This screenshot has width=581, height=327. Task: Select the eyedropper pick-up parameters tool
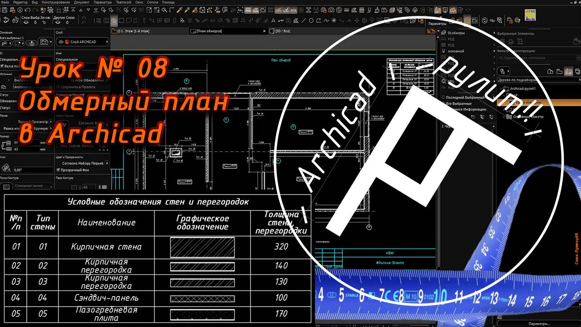click(x=179, y=10)
